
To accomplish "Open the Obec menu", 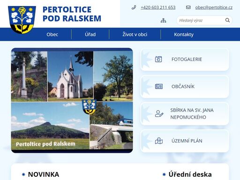I will point(52,34).
